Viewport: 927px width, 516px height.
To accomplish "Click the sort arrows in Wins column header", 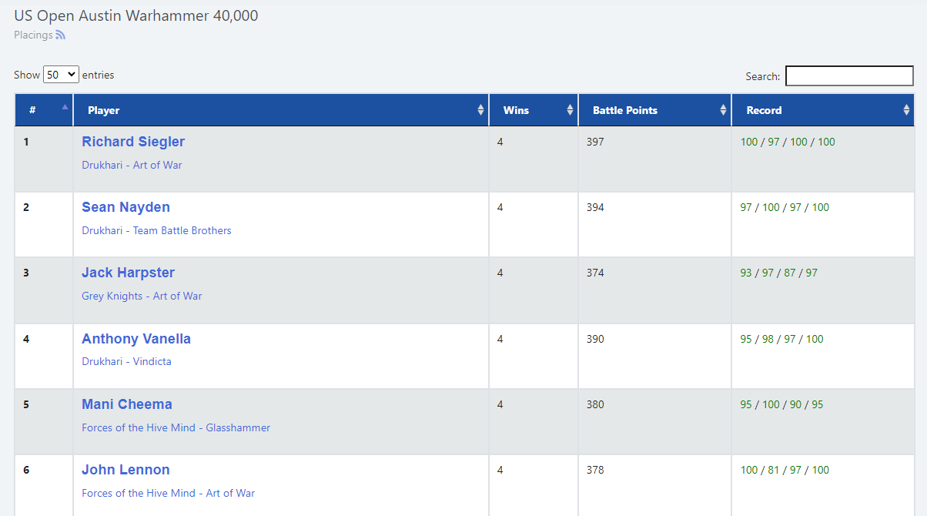I will click(570, 110).
